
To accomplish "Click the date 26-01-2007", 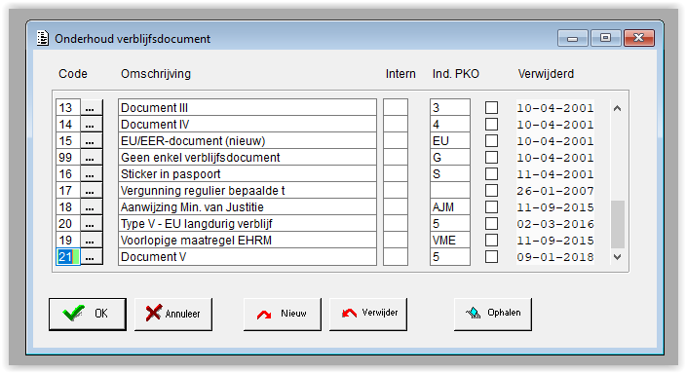I will (x=555, y=191).
